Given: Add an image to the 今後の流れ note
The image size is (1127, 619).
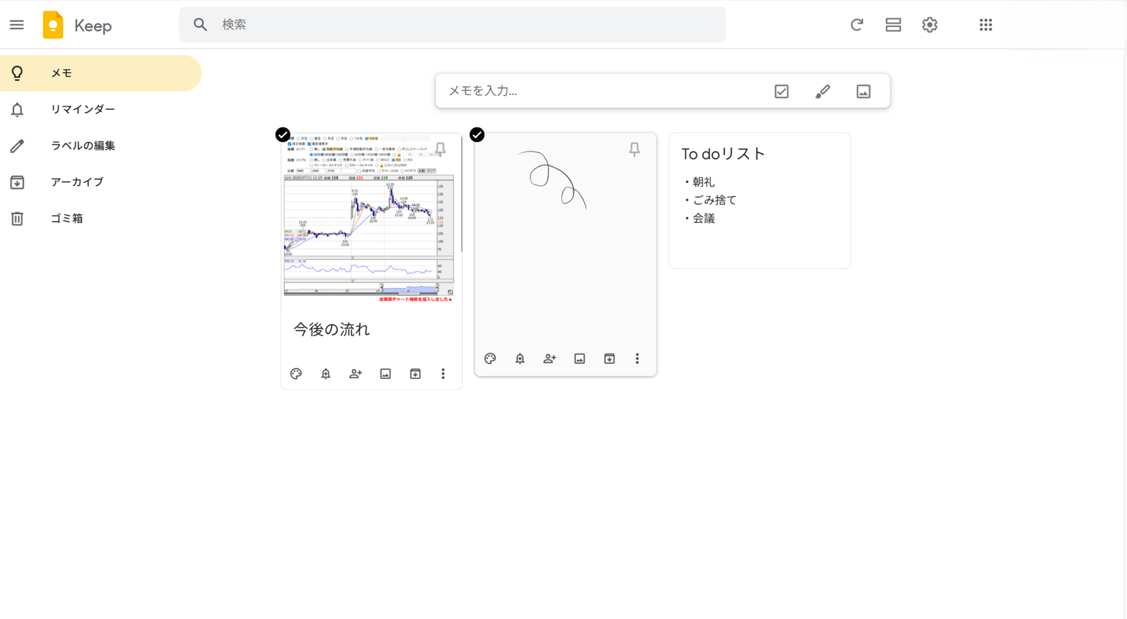Looking at the screenshot, I should 385,374.
